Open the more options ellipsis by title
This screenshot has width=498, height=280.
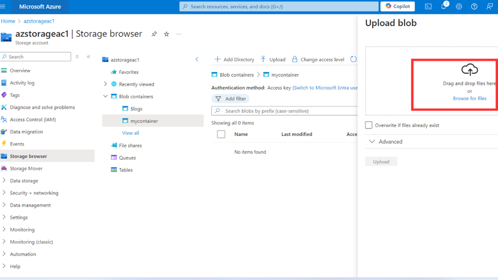point(179,34)
